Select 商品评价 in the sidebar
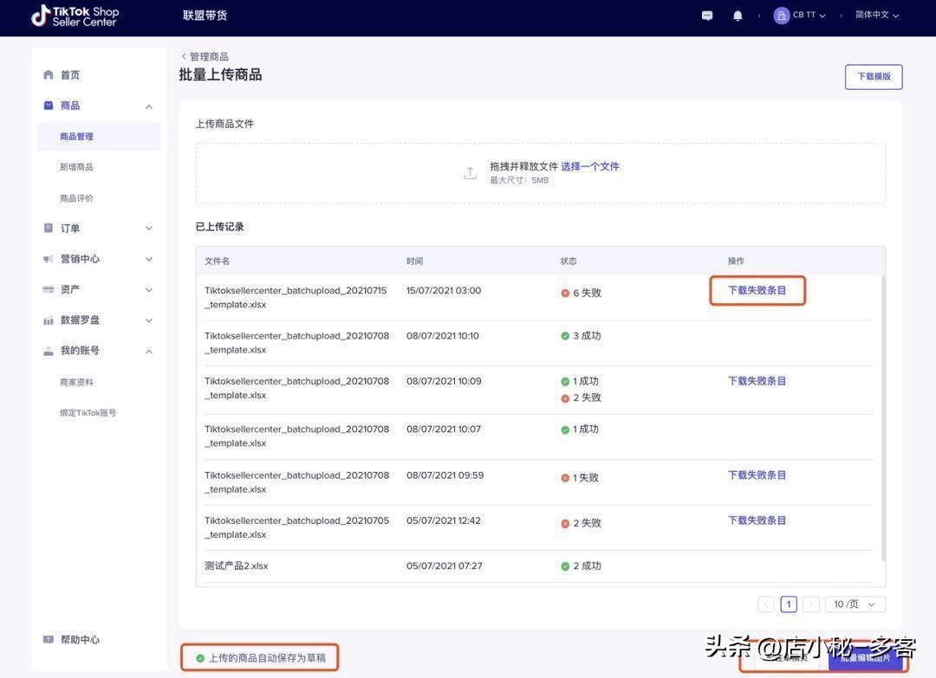This screenshot has height=678, width=936. coord(76,198)
